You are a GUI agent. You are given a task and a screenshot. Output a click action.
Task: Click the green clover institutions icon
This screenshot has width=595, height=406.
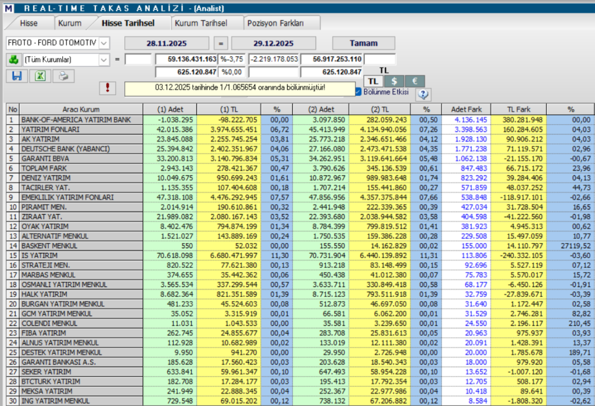[13, 59]
